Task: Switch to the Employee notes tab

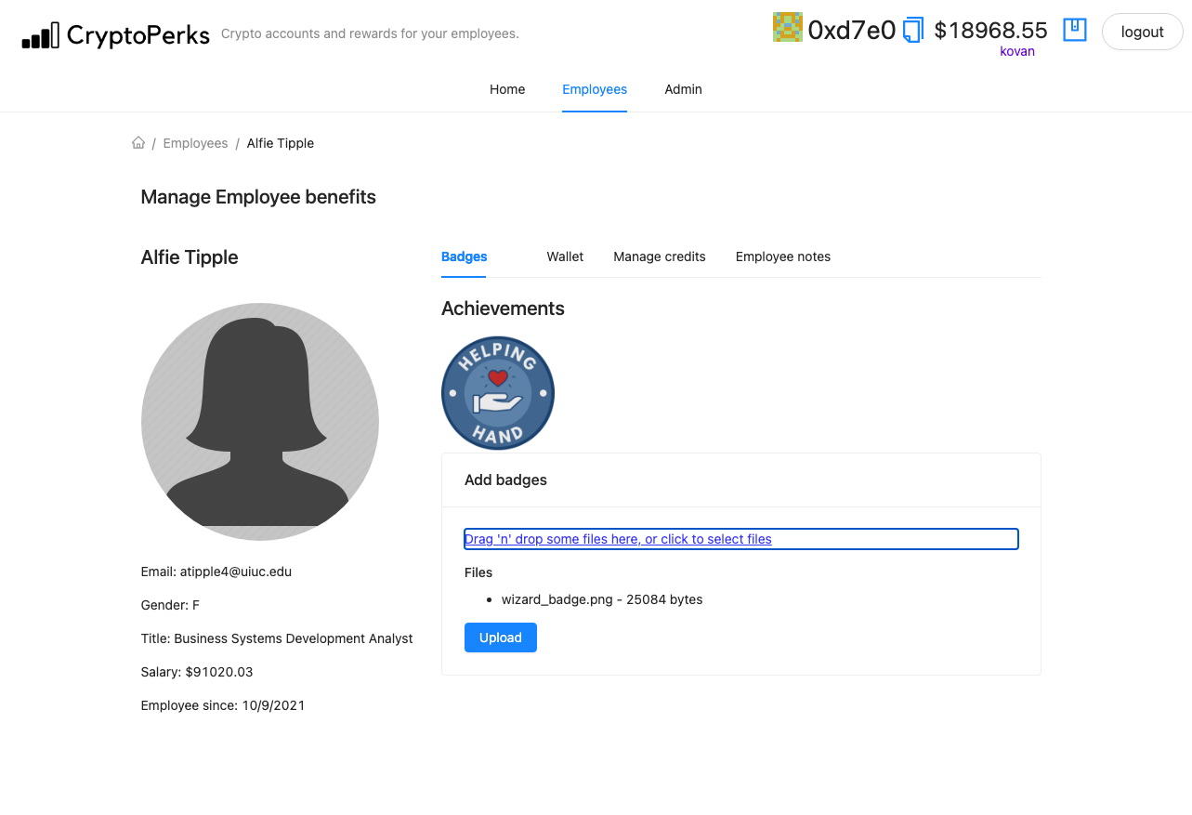Action: [x=783, y=256]
